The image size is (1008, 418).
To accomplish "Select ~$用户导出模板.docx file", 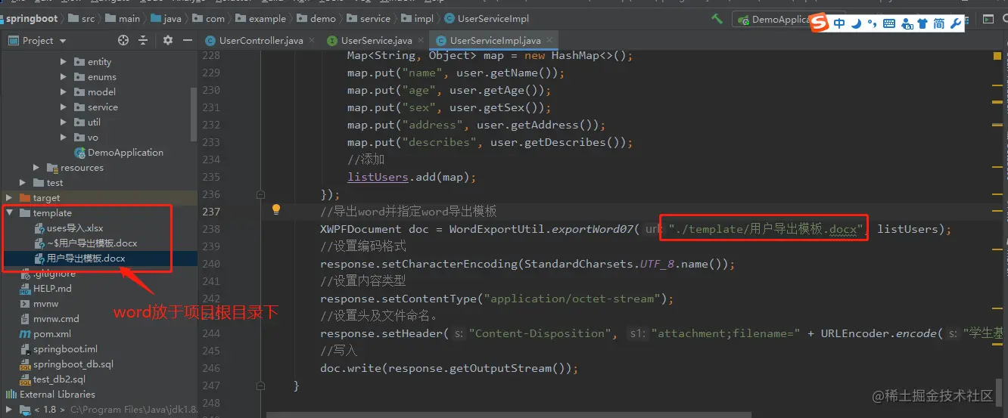I will pyautogui.click(x=92, y=243).
